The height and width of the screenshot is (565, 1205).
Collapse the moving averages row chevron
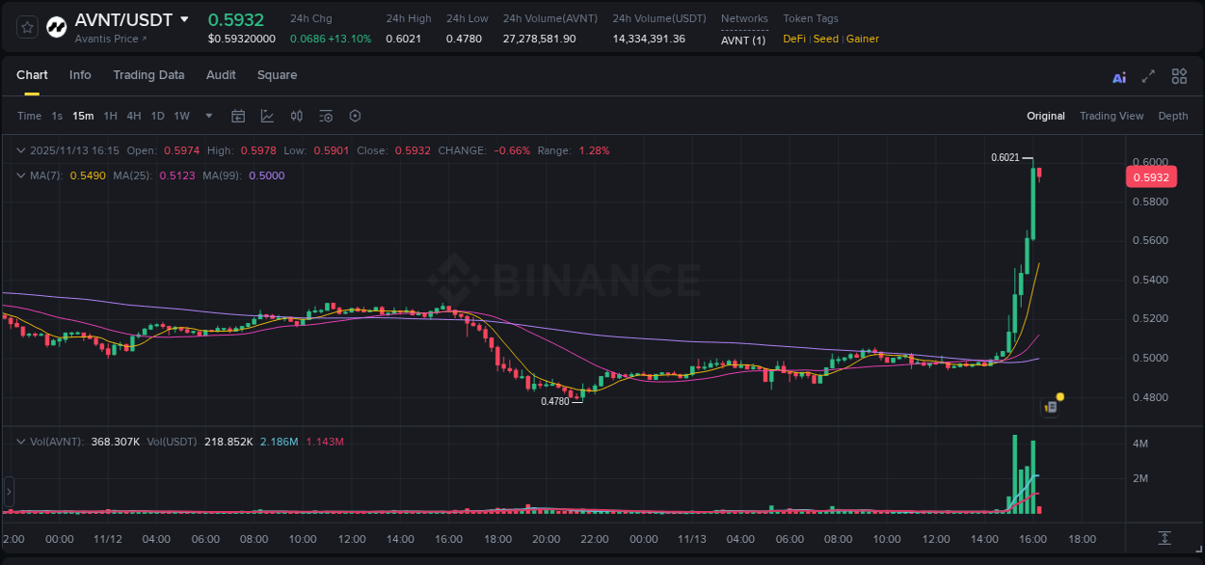(20, 175)
